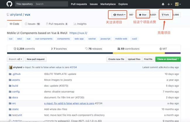The image size is (190, 122).
Task: Focus the repository search field
Action: pyautogui.click(x=51, y=4)
